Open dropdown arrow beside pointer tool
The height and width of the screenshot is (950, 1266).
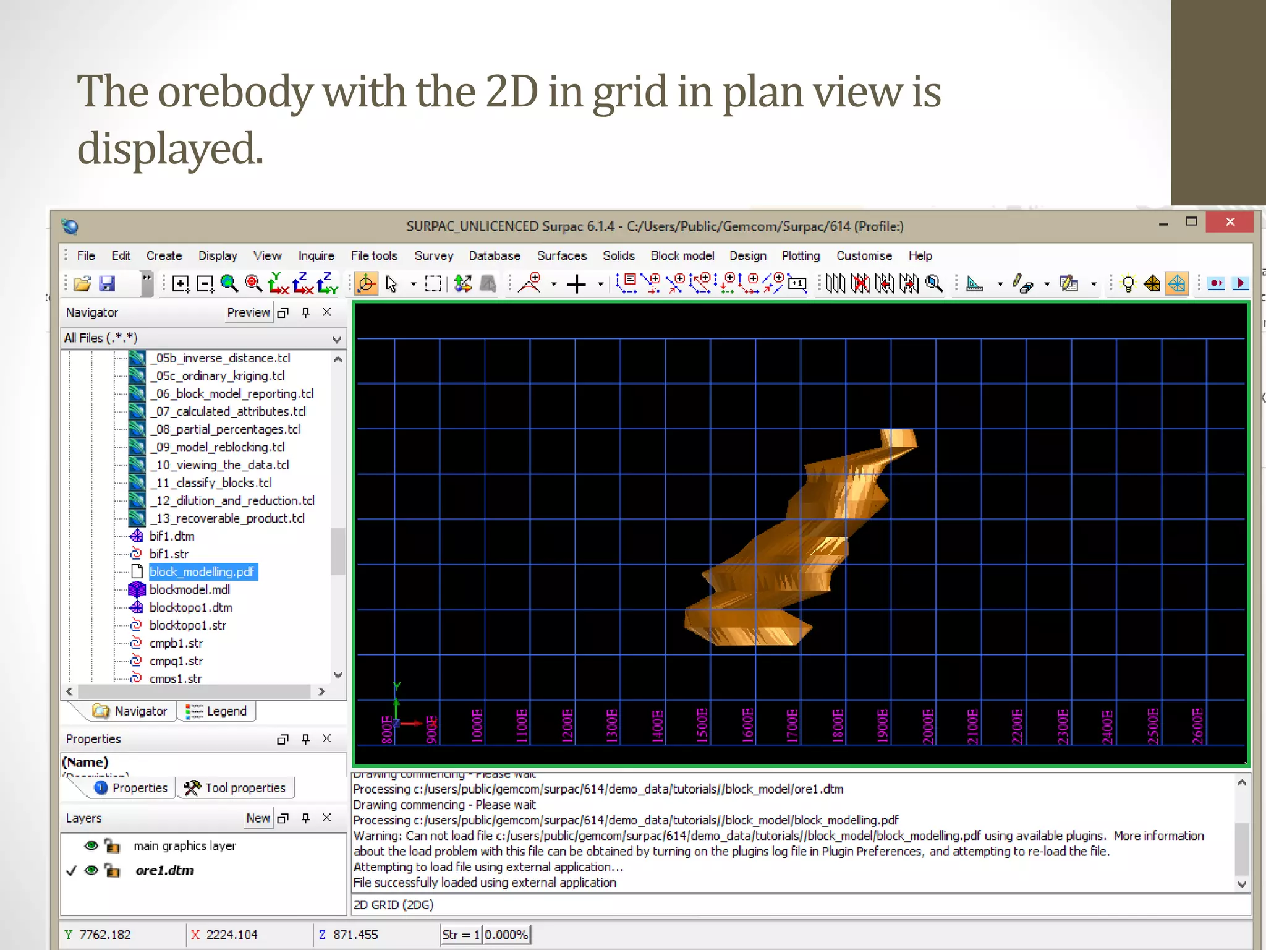(413, 285)
